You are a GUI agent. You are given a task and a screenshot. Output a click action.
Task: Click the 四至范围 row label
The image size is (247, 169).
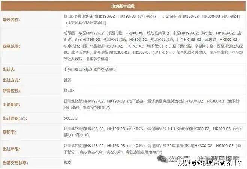coord(12,46)
